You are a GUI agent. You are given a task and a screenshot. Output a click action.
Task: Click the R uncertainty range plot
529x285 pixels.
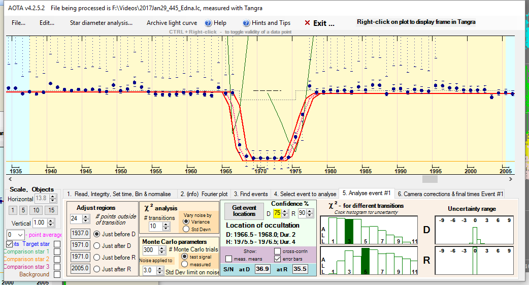[x=474, y=260]
